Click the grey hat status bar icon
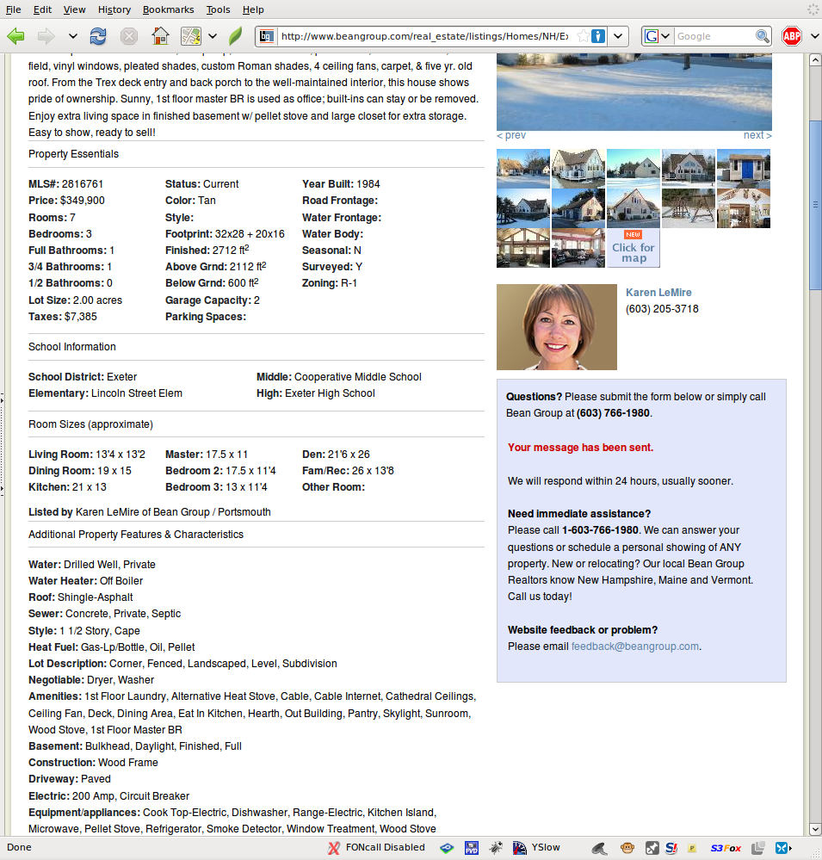 599,849
